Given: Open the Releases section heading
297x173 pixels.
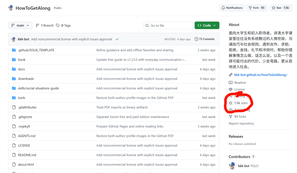Looking at the screenshot, I should point(236,136).
